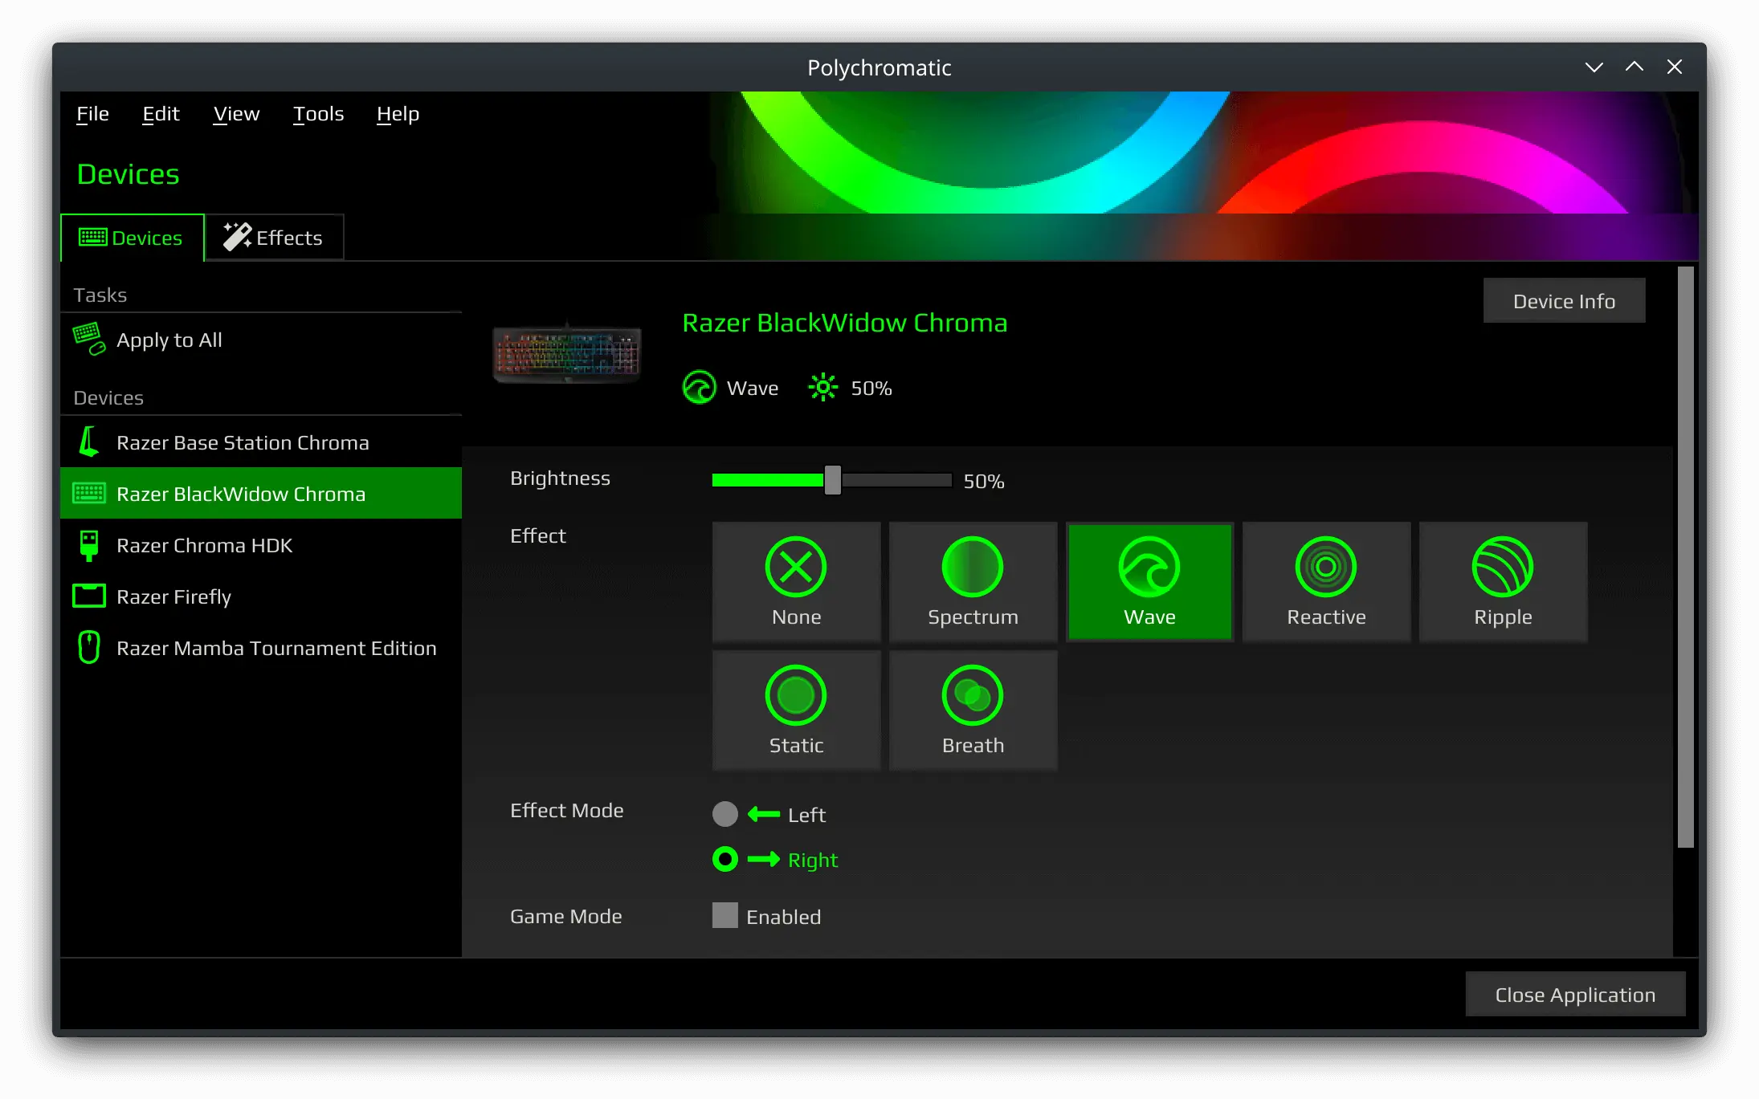Open the Help menu
1759x1099 pixels.
[397, 114]
